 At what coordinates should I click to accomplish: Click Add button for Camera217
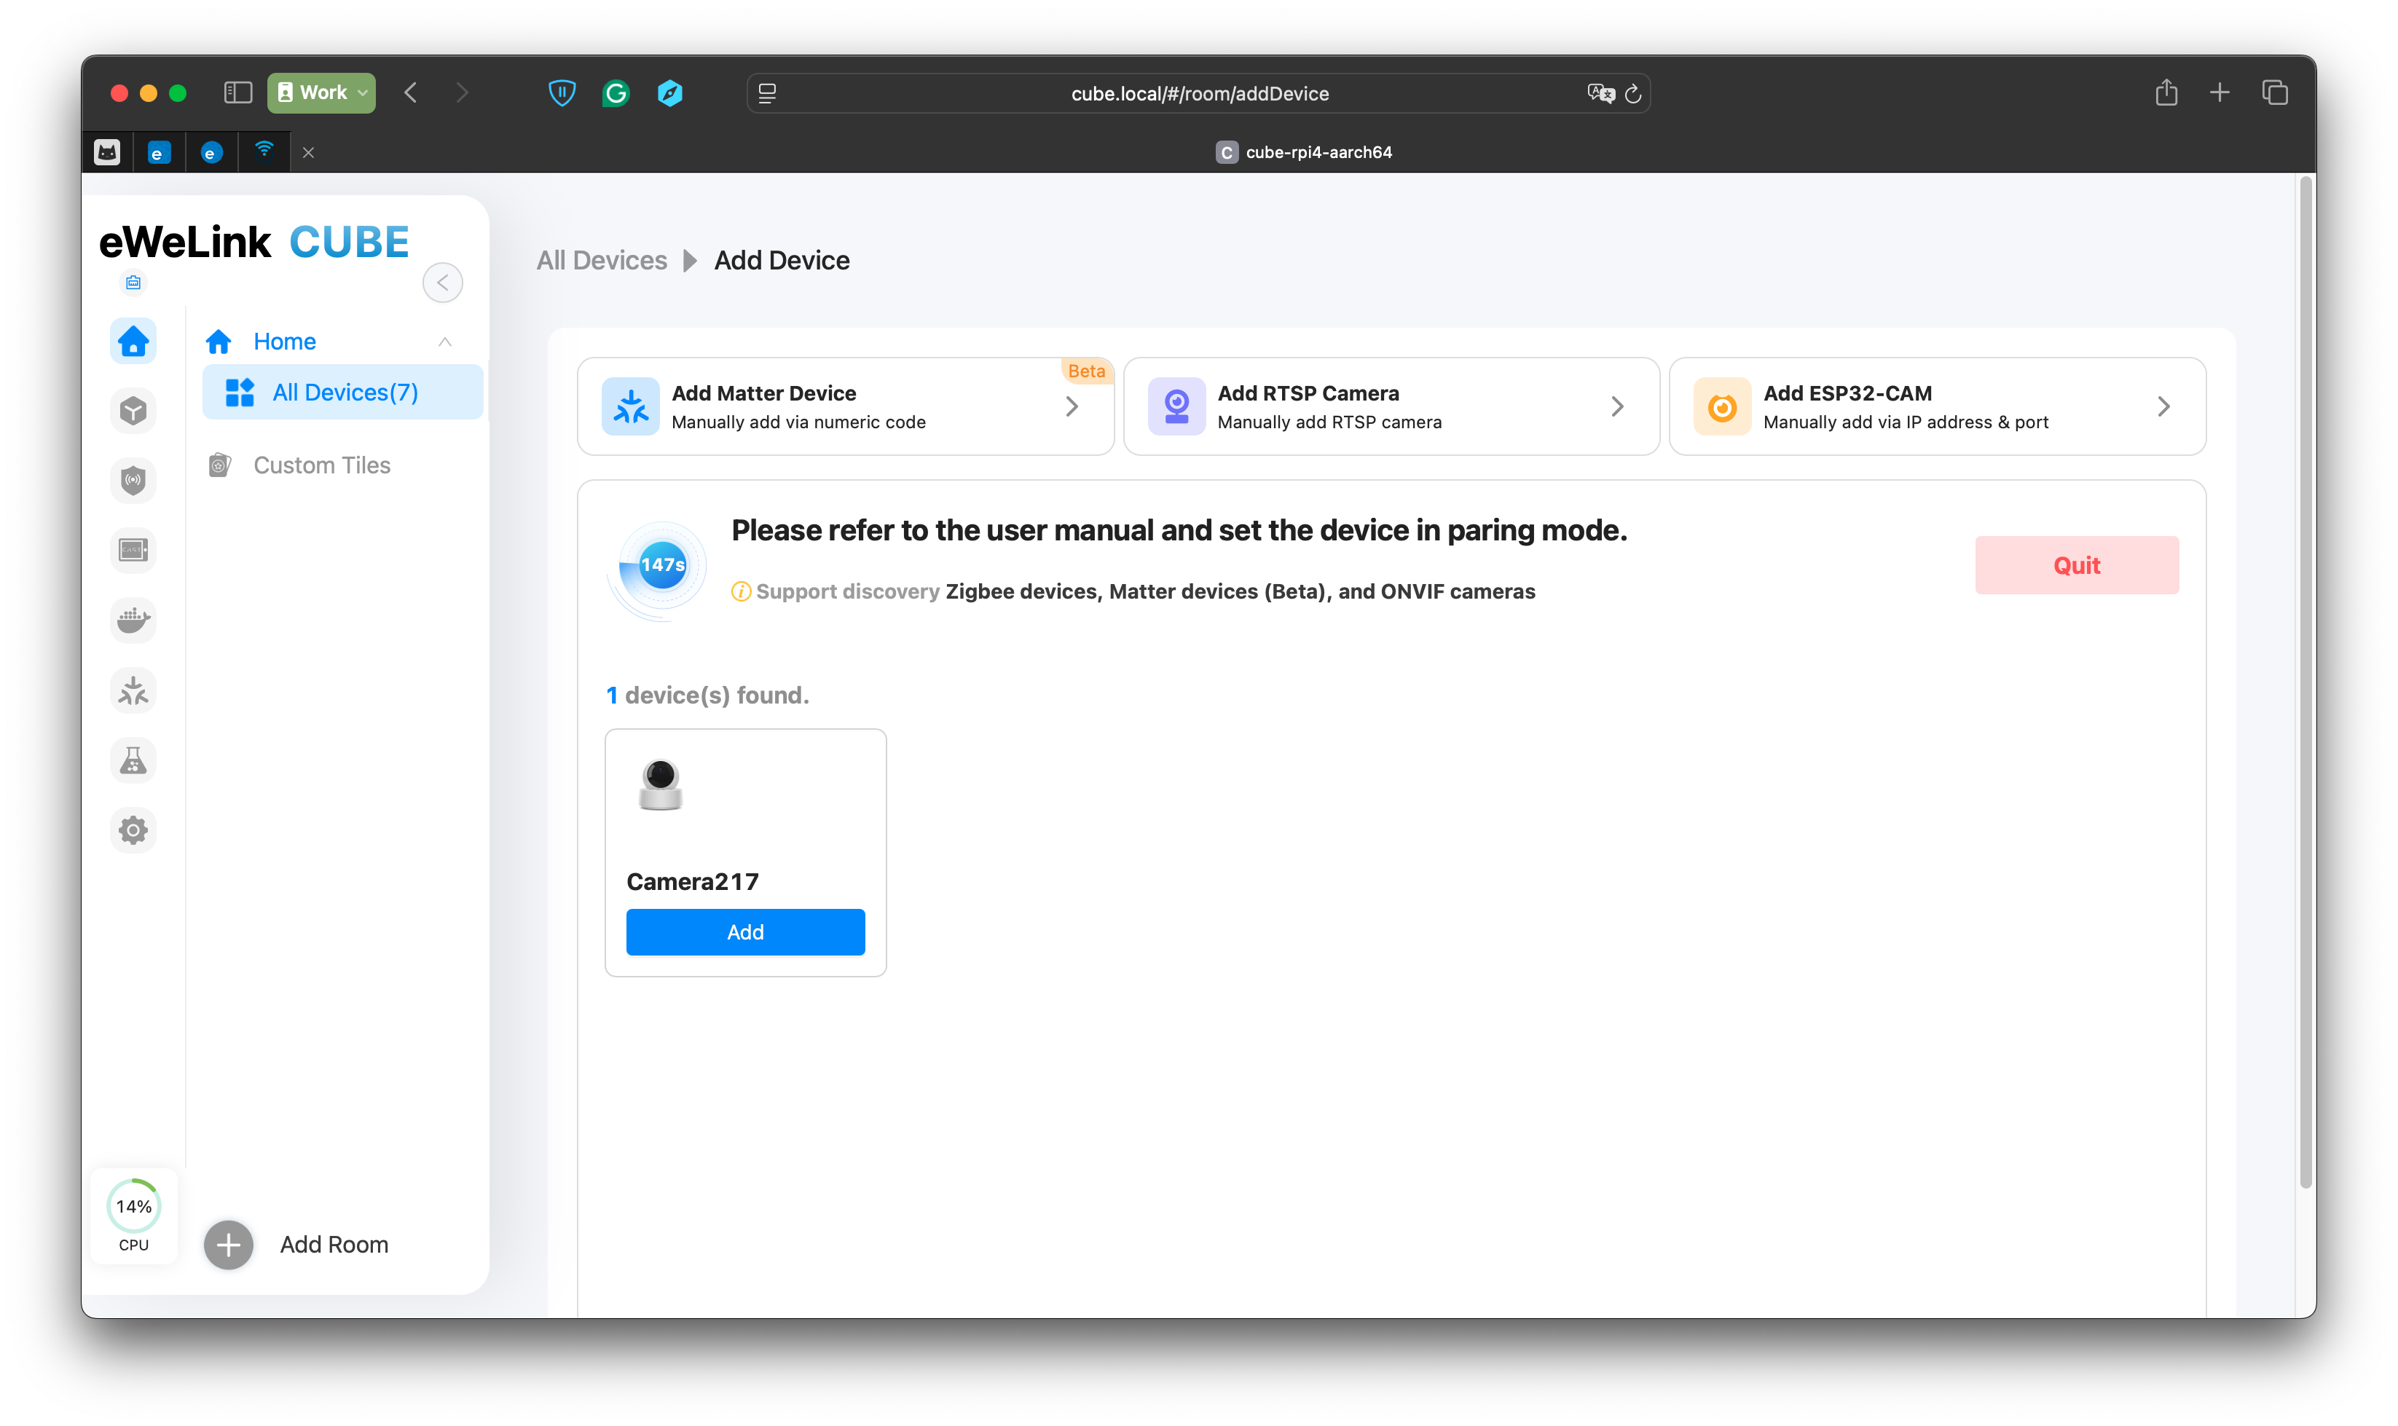(x=745, y=932)
